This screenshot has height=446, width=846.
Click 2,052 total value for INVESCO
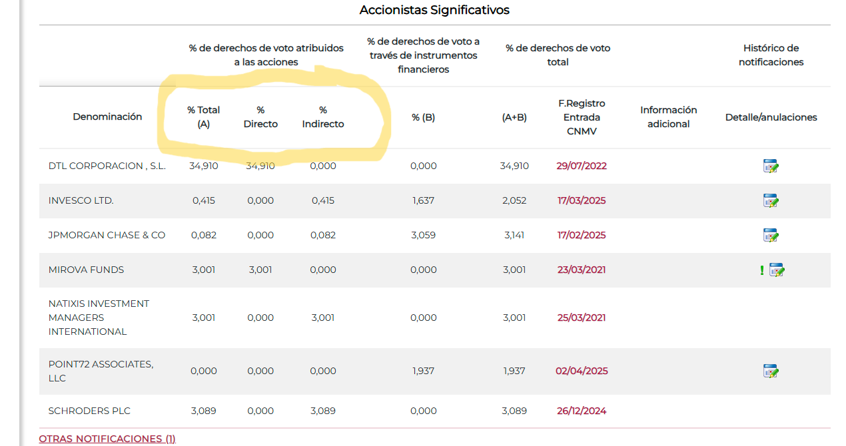point(514,200)
